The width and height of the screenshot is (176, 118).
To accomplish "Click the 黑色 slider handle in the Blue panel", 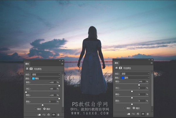I will click(132, 104).
